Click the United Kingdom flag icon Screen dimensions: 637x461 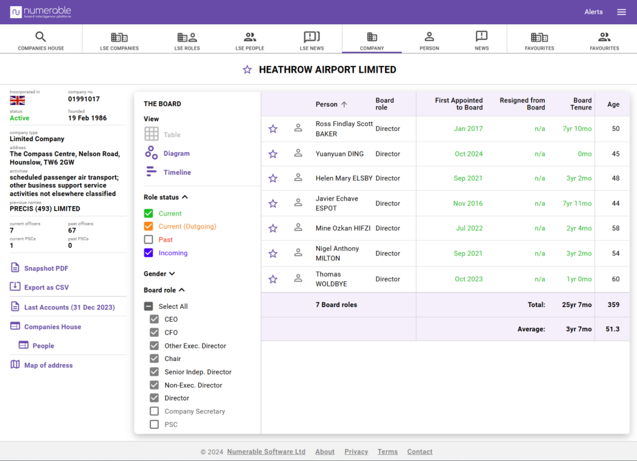click(x=17, y=100)
